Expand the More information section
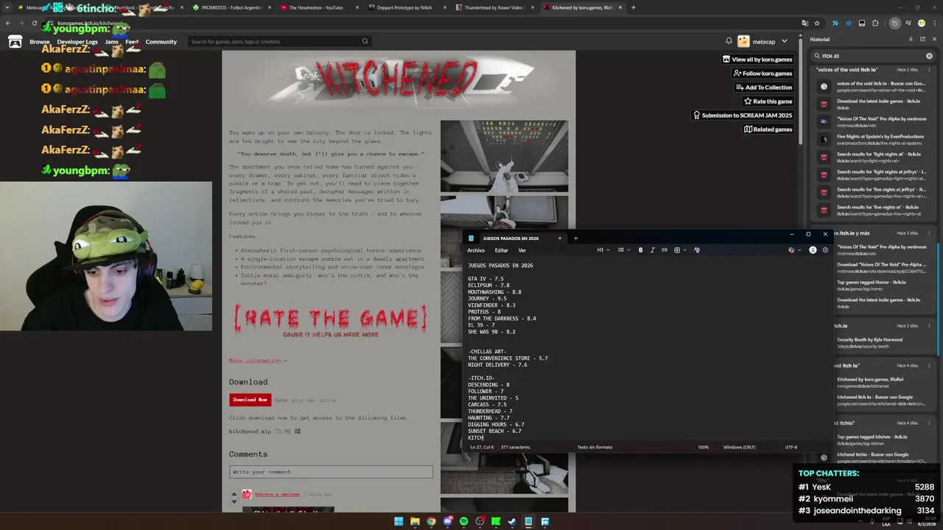 tap(258, 361)
